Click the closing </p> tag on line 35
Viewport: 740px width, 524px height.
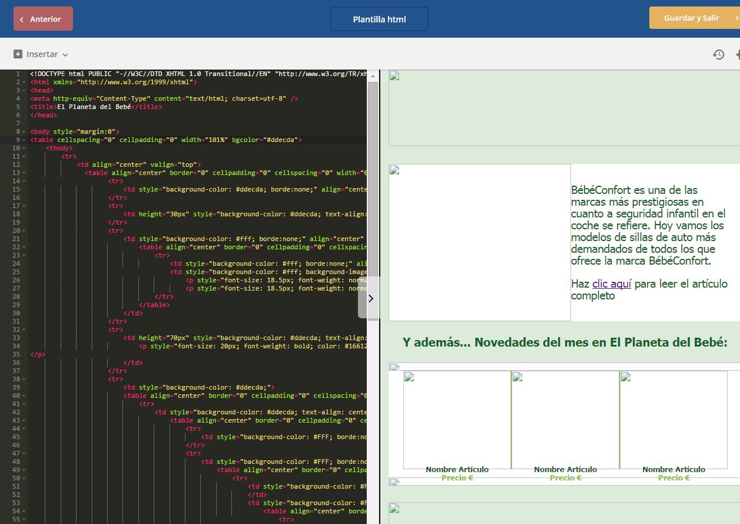coord(37,355)
